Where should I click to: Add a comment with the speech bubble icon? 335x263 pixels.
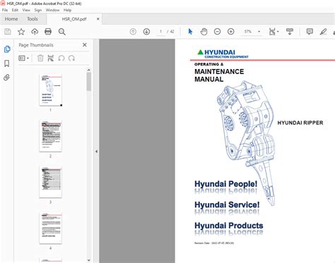[x=310, y=32]
